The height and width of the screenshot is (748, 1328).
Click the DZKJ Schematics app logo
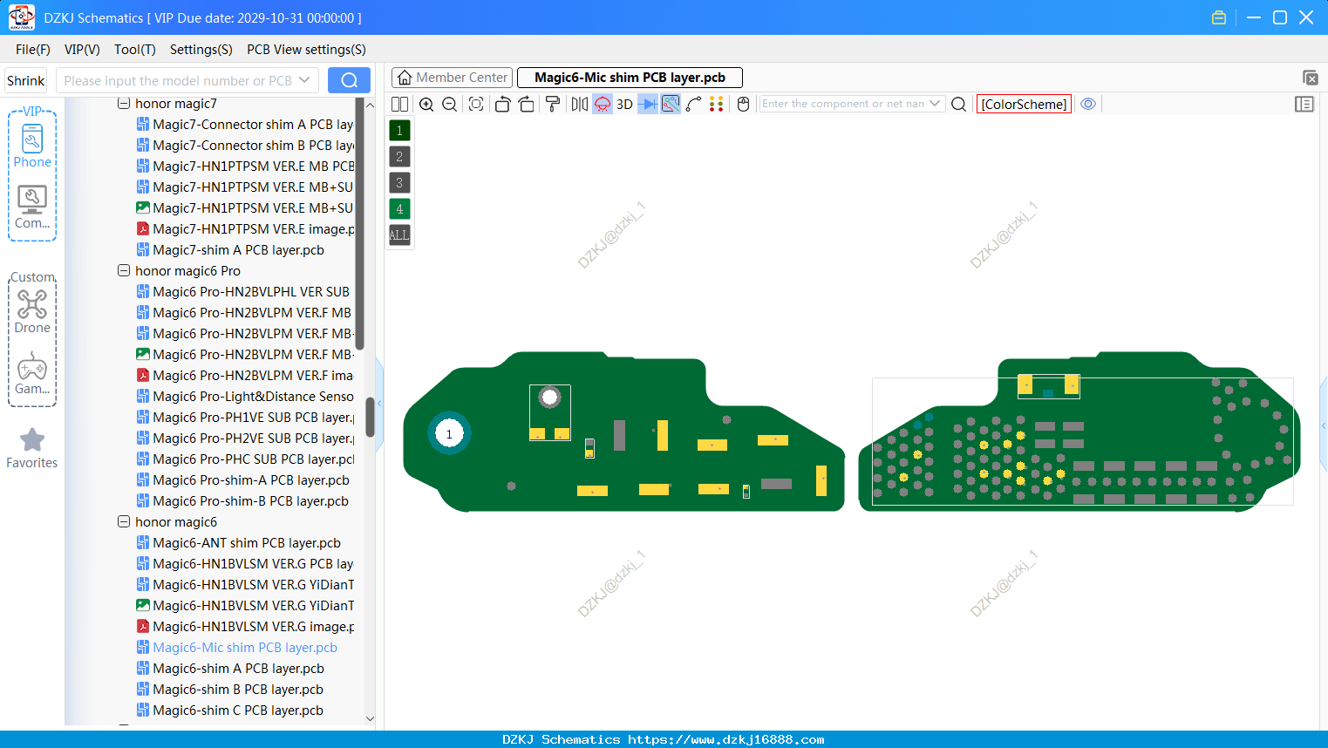pyautogui.click(x=21, y=17)
